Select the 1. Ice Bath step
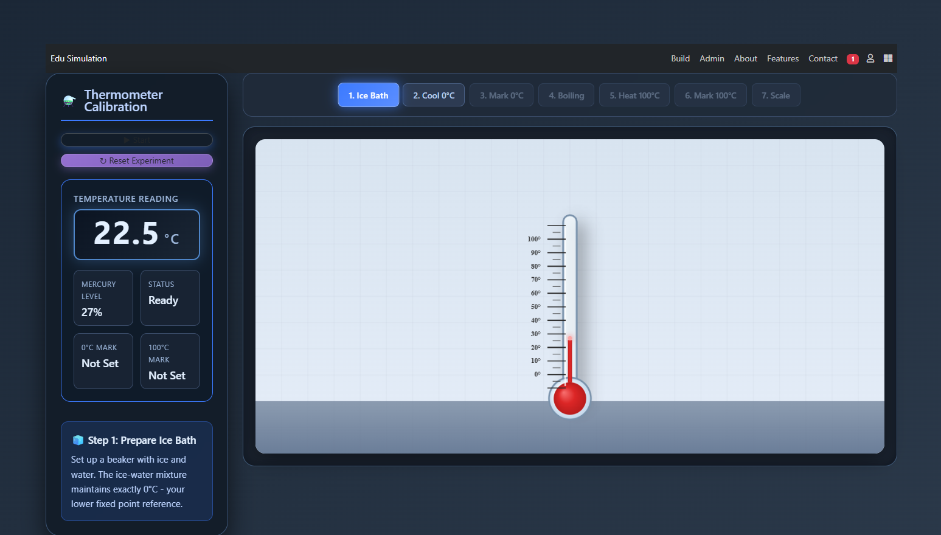 coord(368,95)
